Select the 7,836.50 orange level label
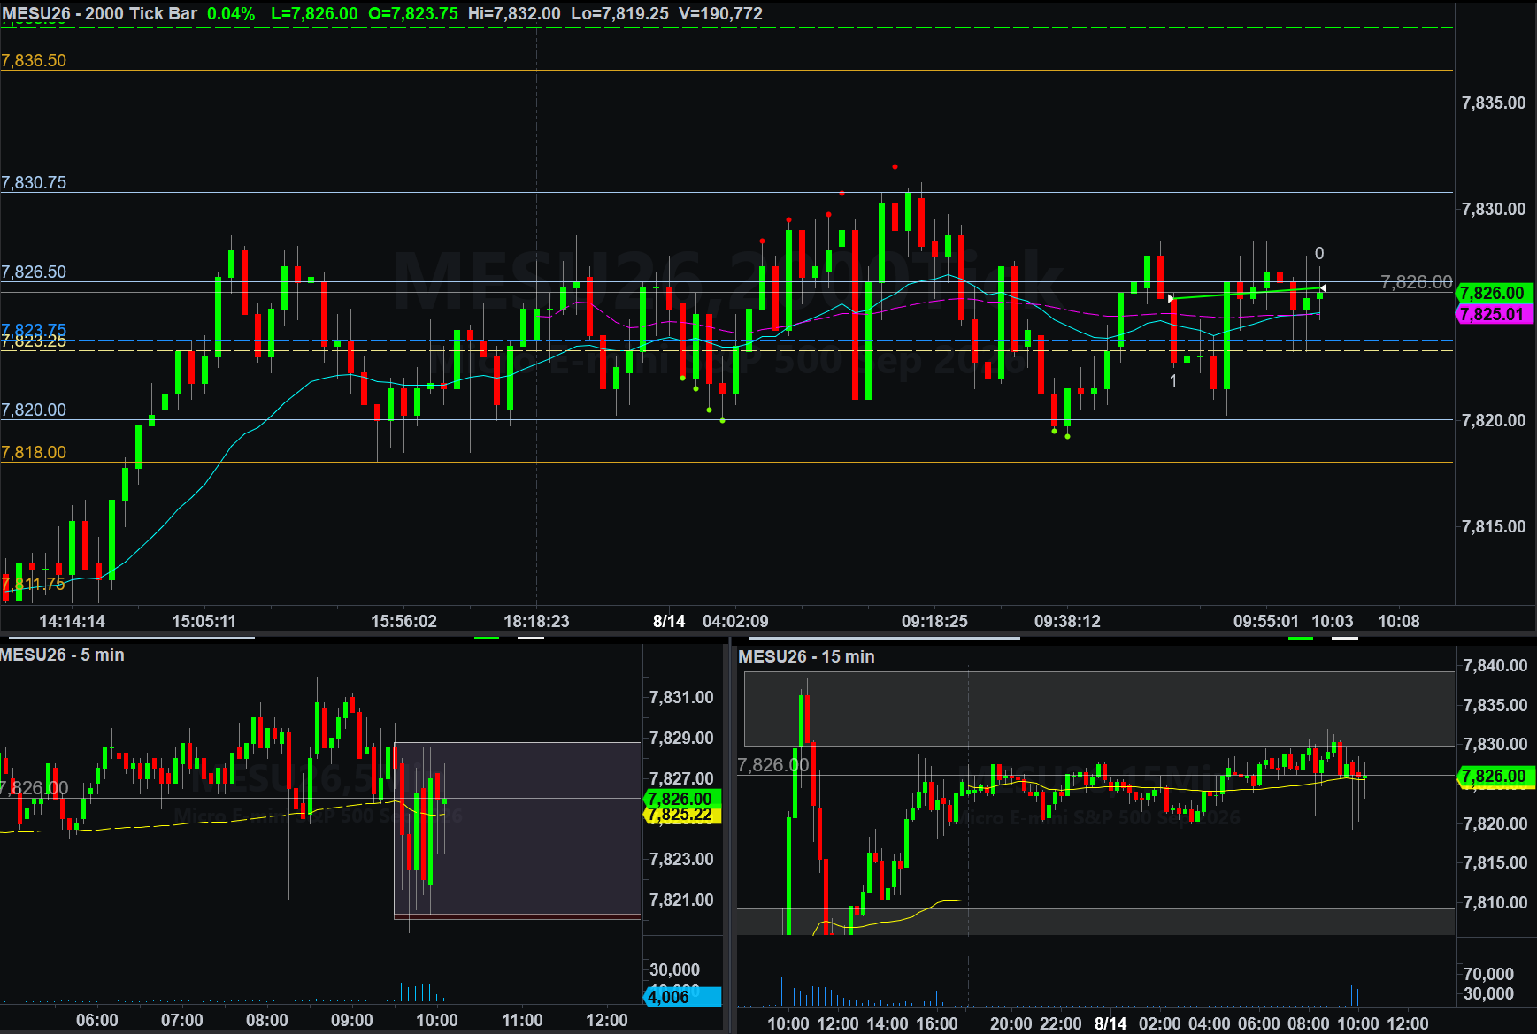 pyautogui.click(x=34, y=60)
